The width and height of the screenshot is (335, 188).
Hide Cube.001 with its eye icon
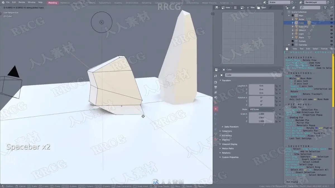(332, 27)
